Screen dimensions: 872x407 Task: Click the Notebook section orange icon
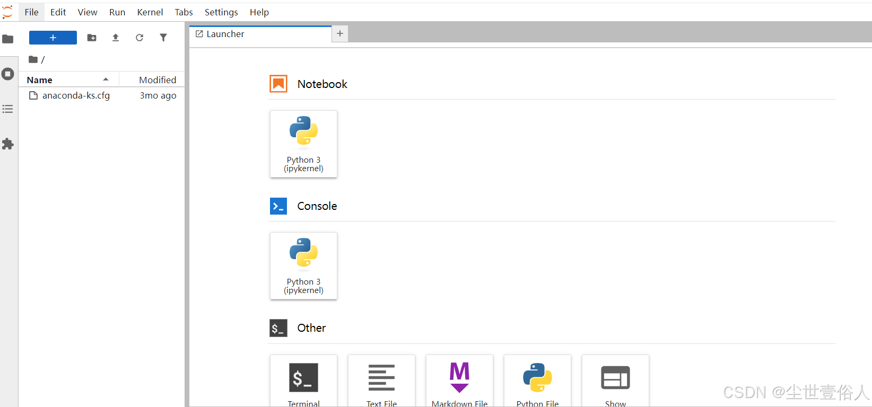[x=278, y=84]
